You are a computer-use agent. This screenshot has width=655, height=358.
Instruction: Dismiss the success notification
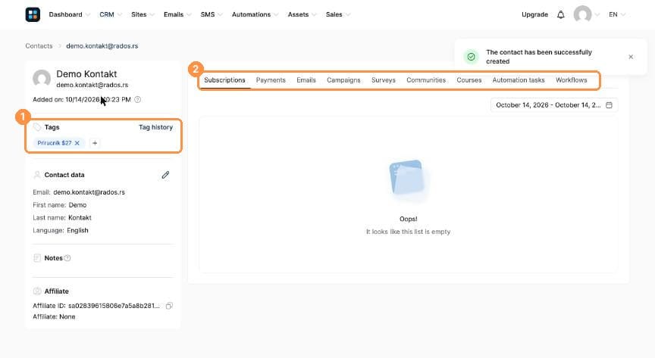tap(631, 57)
